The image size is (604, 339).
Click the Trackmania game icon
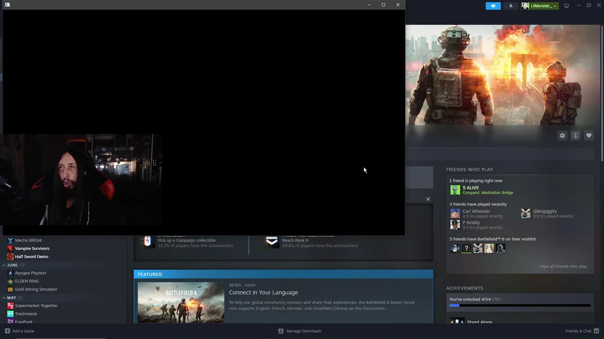click(x=10, y=314)
